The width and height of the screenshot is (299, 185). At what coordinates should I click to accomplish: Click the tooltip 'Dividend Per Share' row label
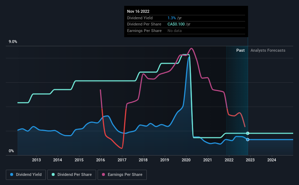pyautogui.click(x=144, y=24)
